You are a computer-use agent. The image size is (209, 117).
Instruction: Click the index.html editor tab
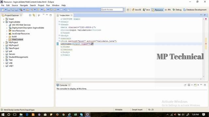[x=65, y=15]
